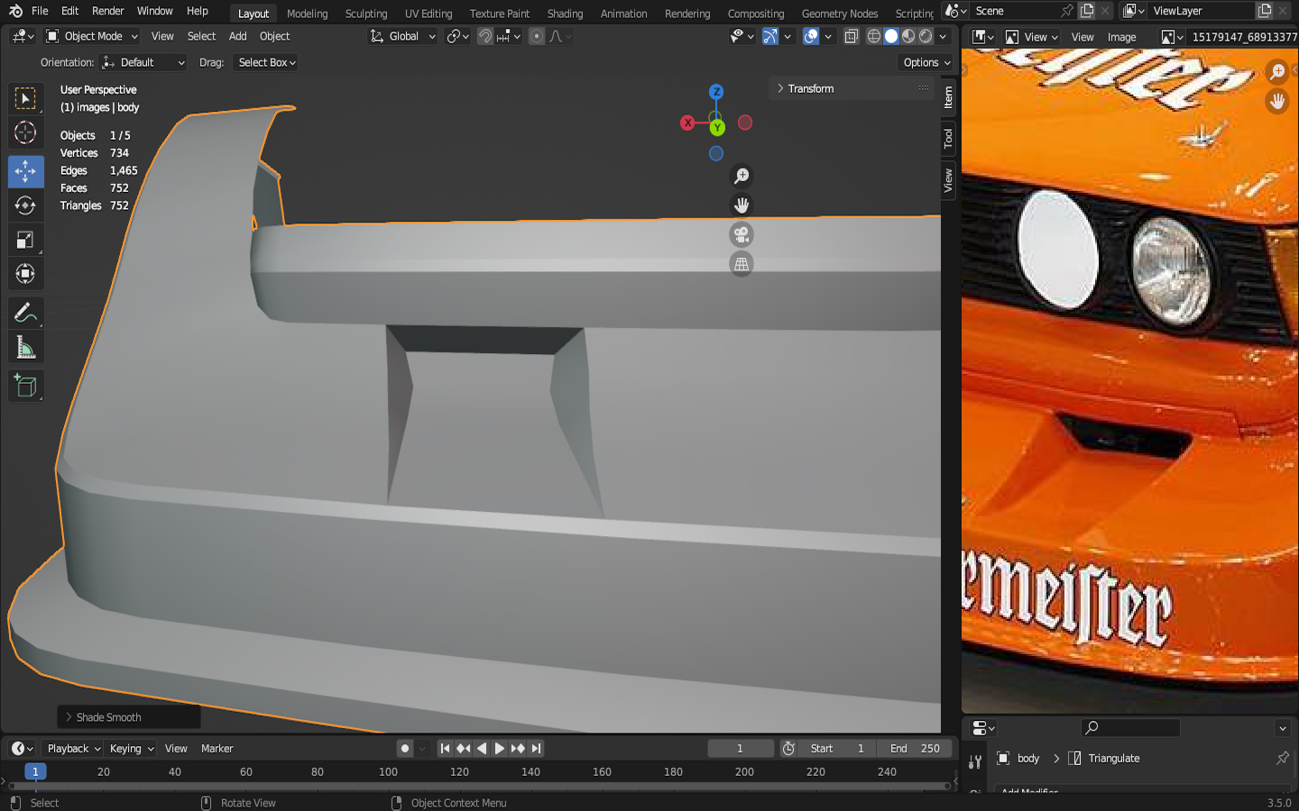Viewport: 1299px width, 811px height.
Task: Click the image editor pan hand icon
Action: (x=1277, y=101)
